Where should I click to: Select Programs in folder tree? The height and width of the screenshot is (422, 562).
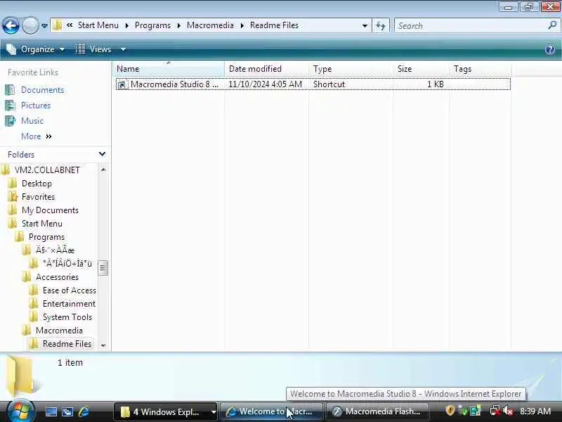coord(46,237)
